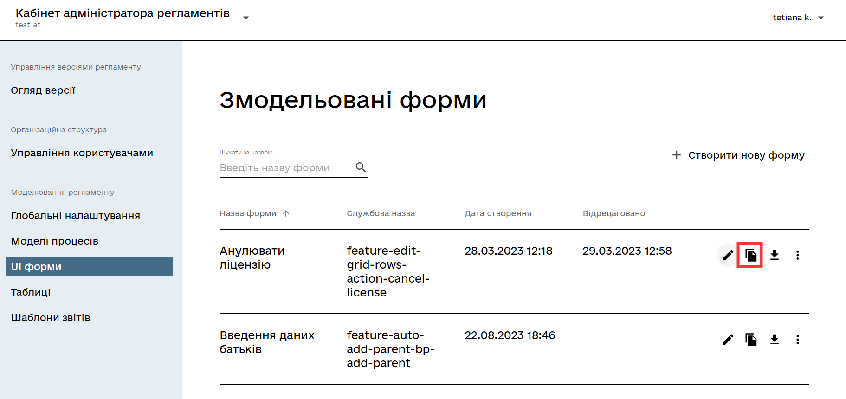The height and width of the screenshot is (399, 846).
Task: Open Шаблони звітів page
Action: point(51,318)
